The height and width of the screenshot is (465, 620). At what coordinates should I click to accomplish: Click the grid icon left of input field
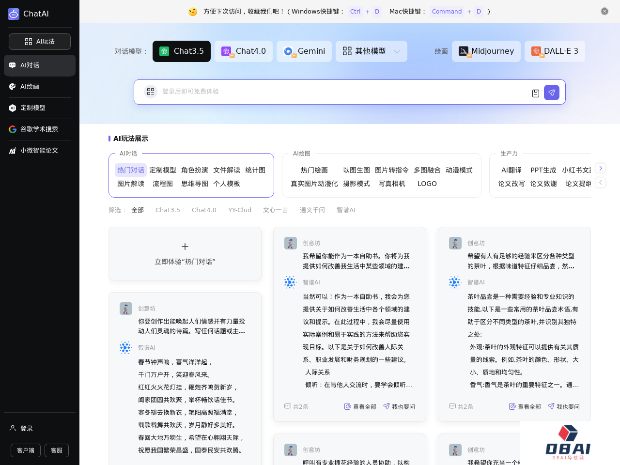pyautogui.click(x=151, y=92)
